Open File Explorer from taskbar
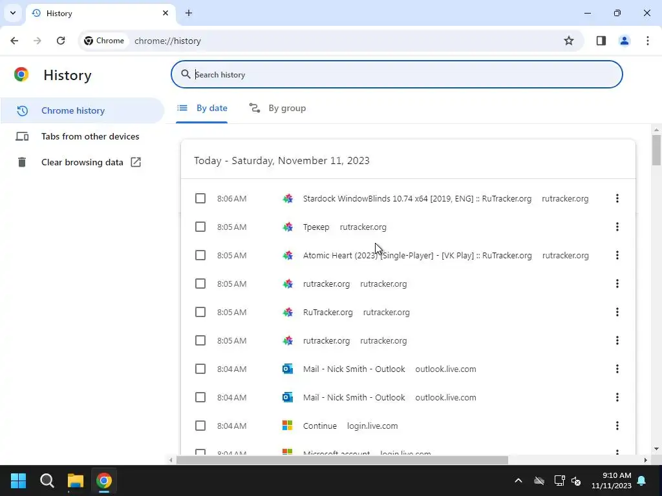This screenshot has width=662, height=496. click(76, 480)
